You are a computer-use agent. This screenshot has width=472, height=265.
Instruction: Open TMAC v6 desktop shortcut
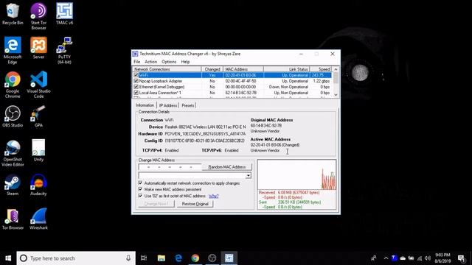coord(64,14)
